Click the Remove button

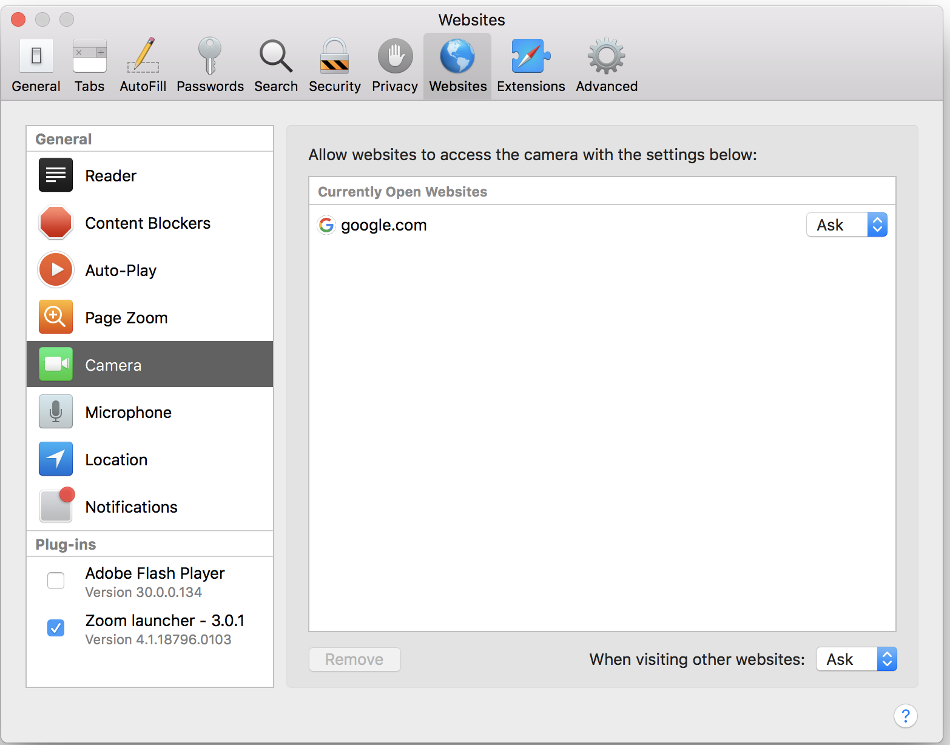(x=354, y=659)
